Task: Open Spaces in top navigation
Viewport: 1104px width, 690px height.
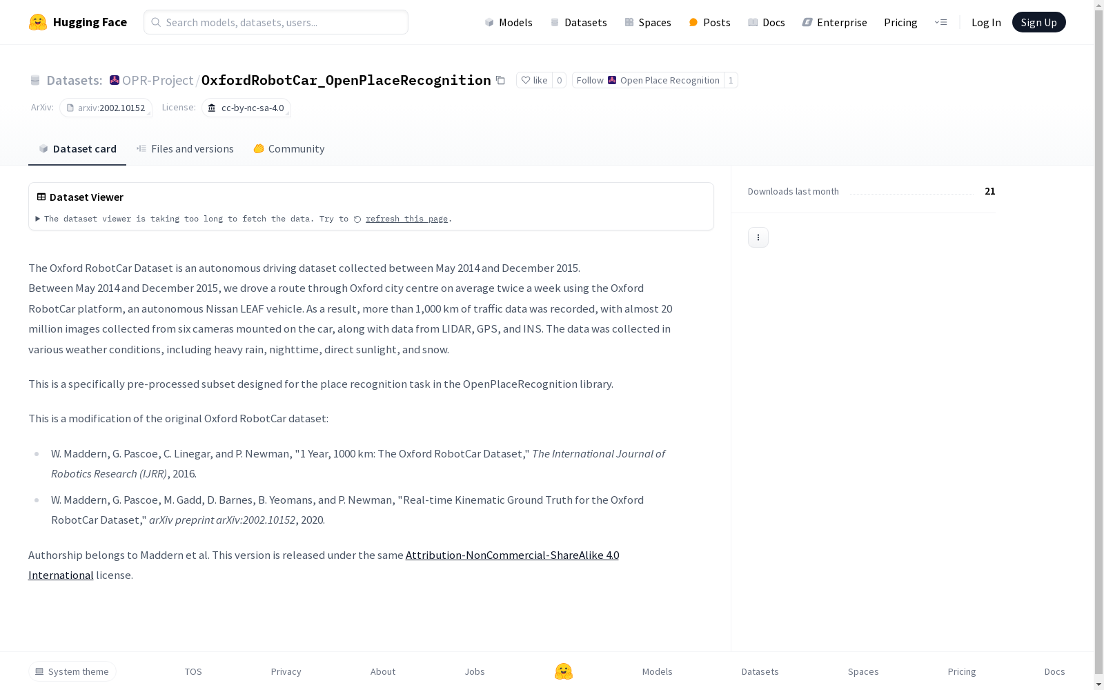Action: pos(648,22)
